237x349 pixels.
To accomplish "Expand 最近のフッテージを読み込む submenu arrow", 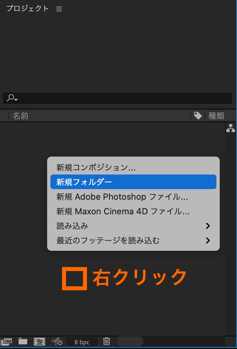I will [208, 241].
